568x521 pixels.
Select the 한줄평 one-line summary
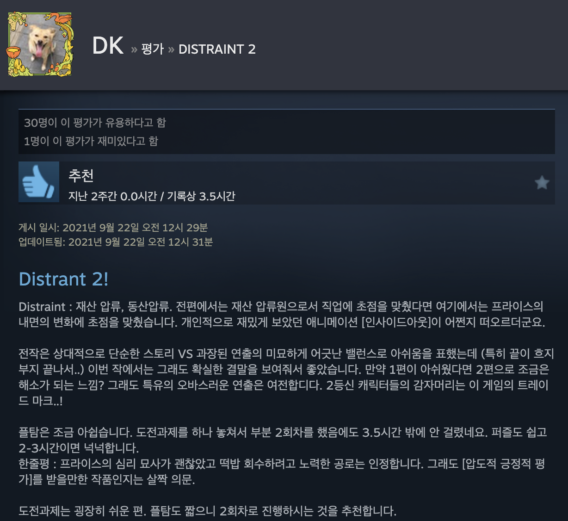[x=282, y=471]
